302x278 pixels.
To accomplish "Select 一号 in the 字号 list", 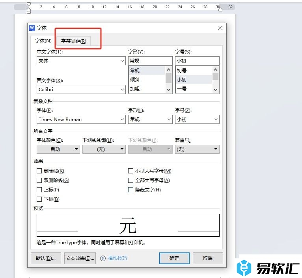I will click(194, 89).
